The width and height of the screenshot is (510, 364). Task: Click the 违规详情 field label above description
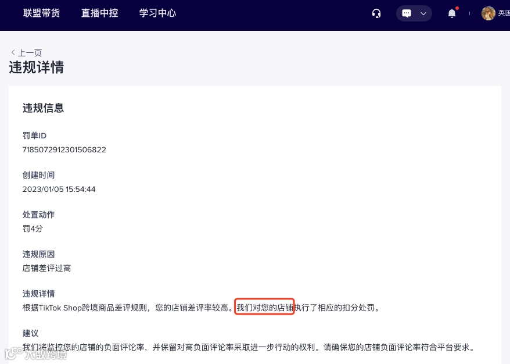pyautogui.click(x=38, y=294)
